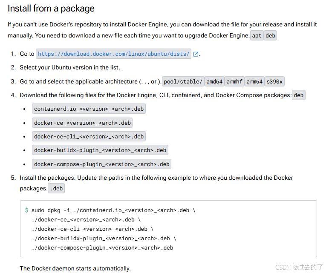The height and width of the screenshot is (273, 326).
Task: Click the 'deb' tag after Docker Compose packages
Action: click(299, 95)
